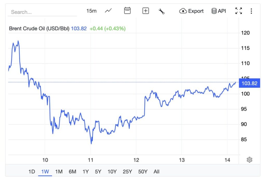Click the plus icon to compare symbols
The height and width of the screenshot is (181, 266).
145,11
